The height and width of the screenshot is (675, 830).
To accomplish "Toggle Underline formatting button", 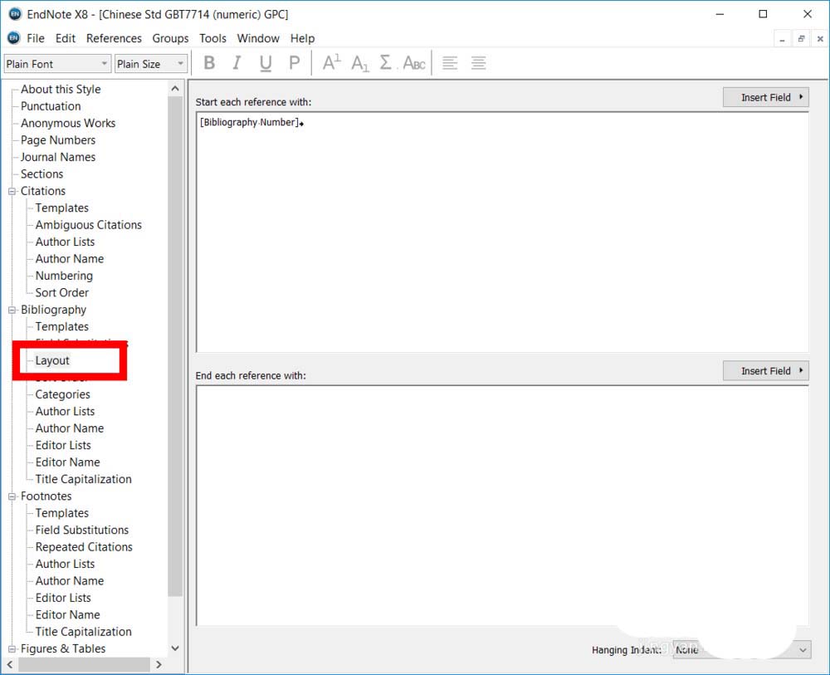I will [266, 63].
